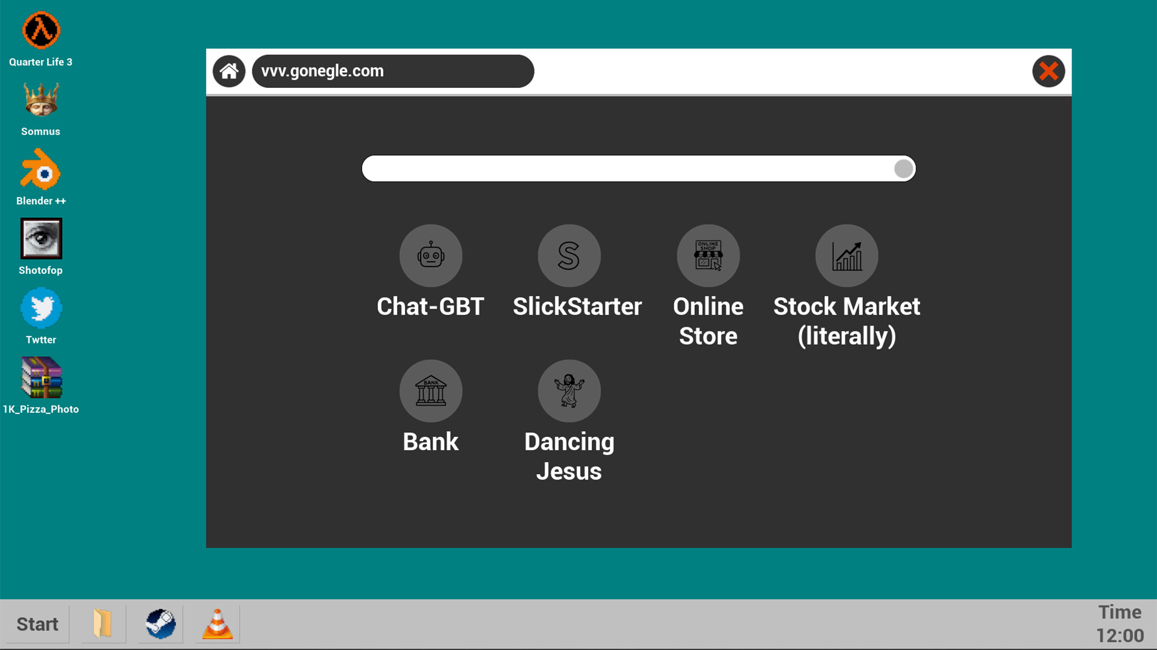Click the browser Home icon

coord(229,71)
